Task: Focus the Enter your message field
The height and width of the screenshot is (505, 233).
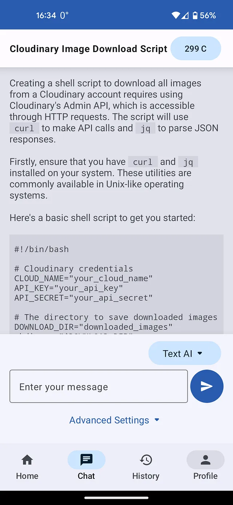Action: [99, 386]
